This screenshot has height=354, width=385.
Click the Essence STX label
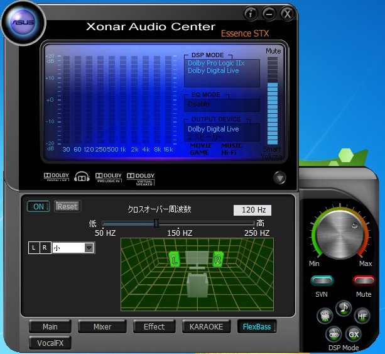245,34
